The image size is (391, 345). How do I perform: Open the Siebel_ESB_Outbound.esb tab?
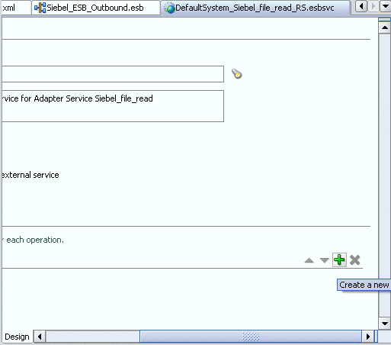pyautogui.click(x=96, y=8)
